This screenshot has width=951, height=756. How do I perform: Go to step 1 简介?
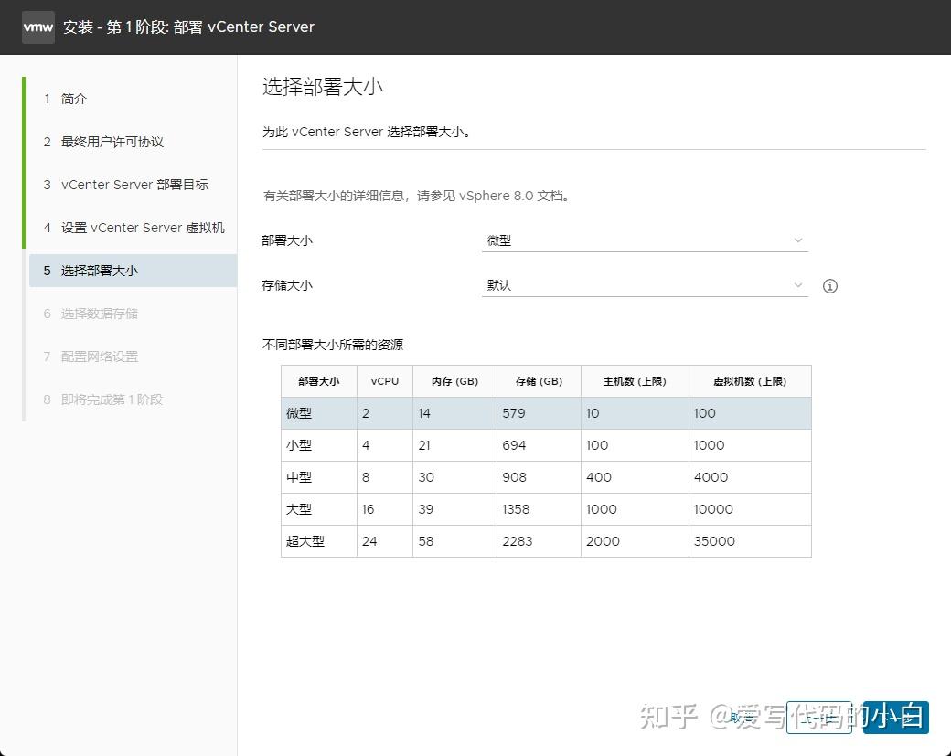pyautogui.click(x=66, y=99)
